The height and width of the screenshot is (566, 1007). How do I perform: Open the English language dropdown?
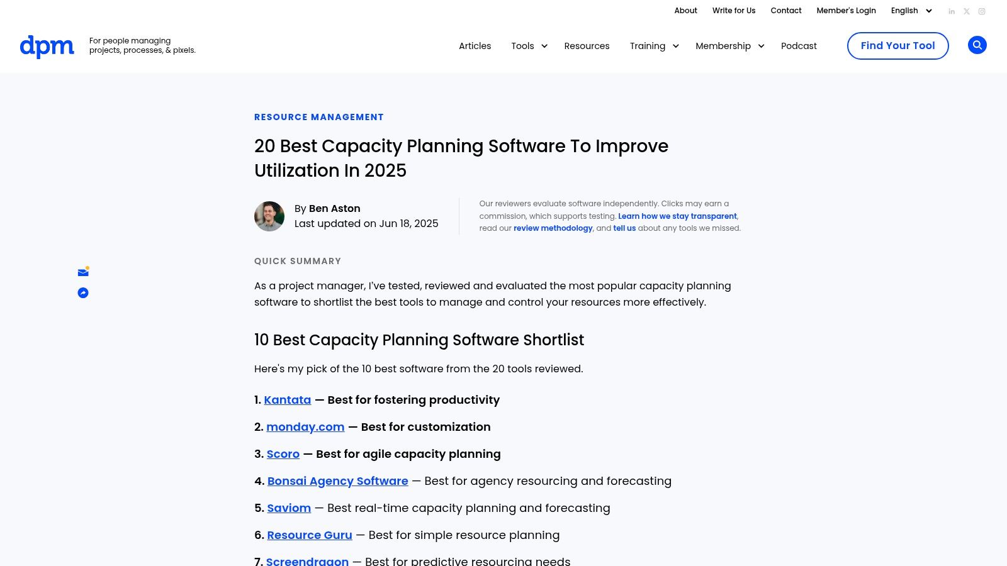coord(911,11)
